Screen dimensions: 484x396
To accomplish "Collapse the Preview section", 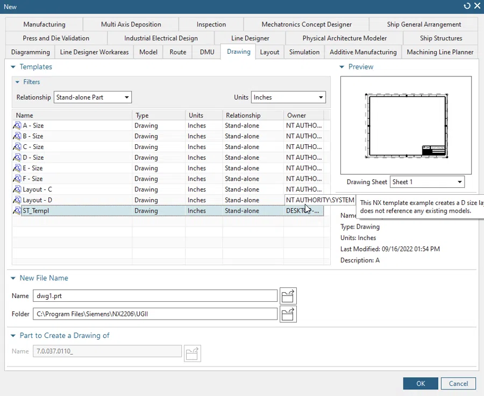I will 341,67.
